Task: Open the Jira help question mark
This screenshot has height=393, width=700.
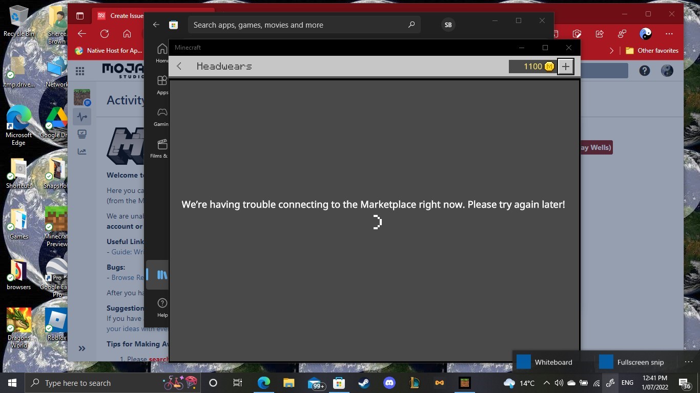Action: click(x=645, y=71)
